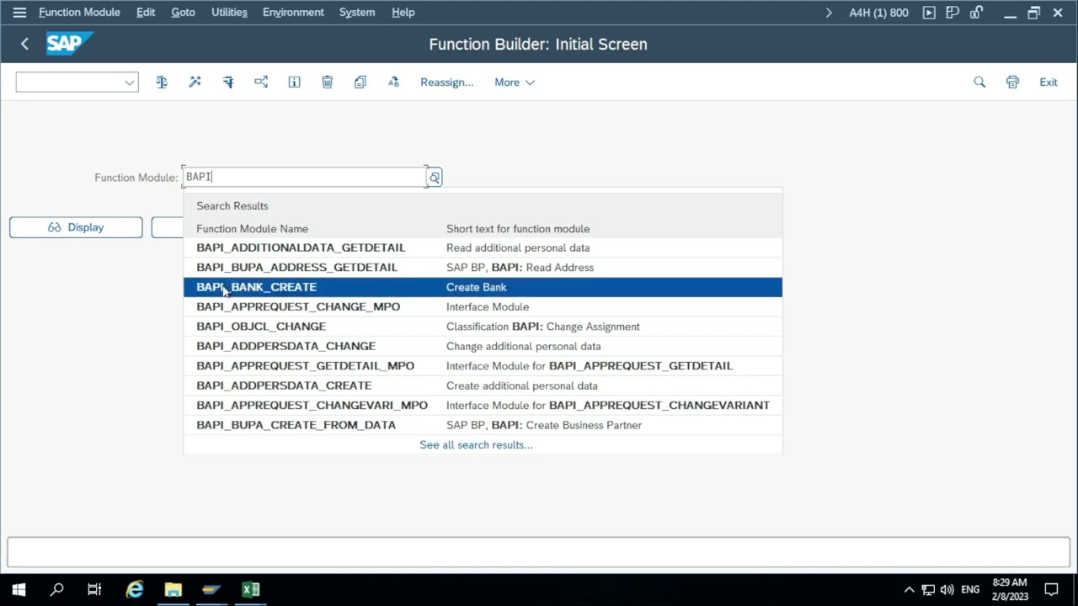The width and height of the screenshot is (1078, 606).
Task: Launch Internet Explorer from taskbar
Action: pos(135,590)
